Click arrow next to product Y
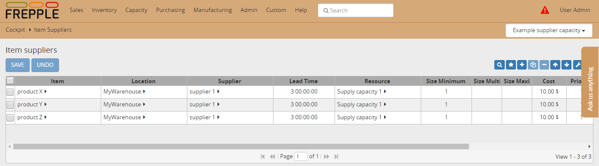 (x=46, y=104)
